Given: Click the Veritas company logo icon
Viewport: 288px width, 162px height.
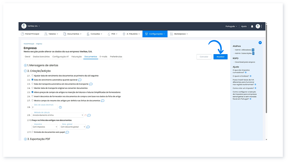Looking at the screenshot, I should point(24,26).
